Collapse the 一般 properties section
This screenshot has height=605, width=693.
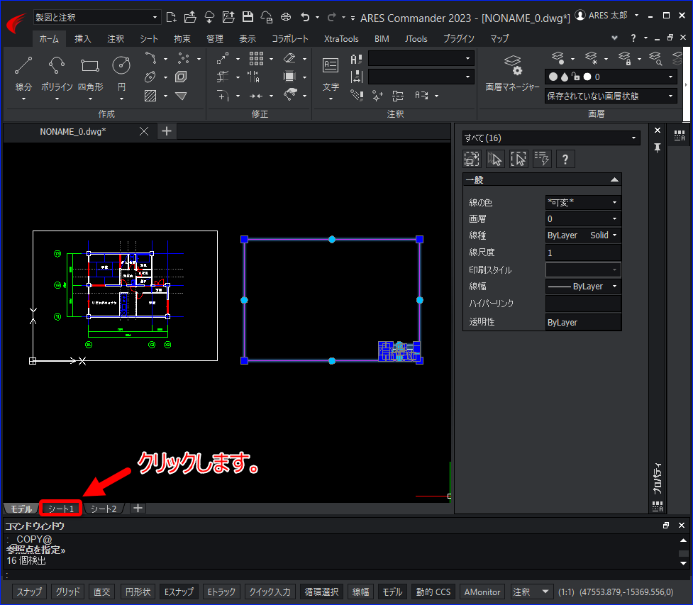[x=614, y=179]
